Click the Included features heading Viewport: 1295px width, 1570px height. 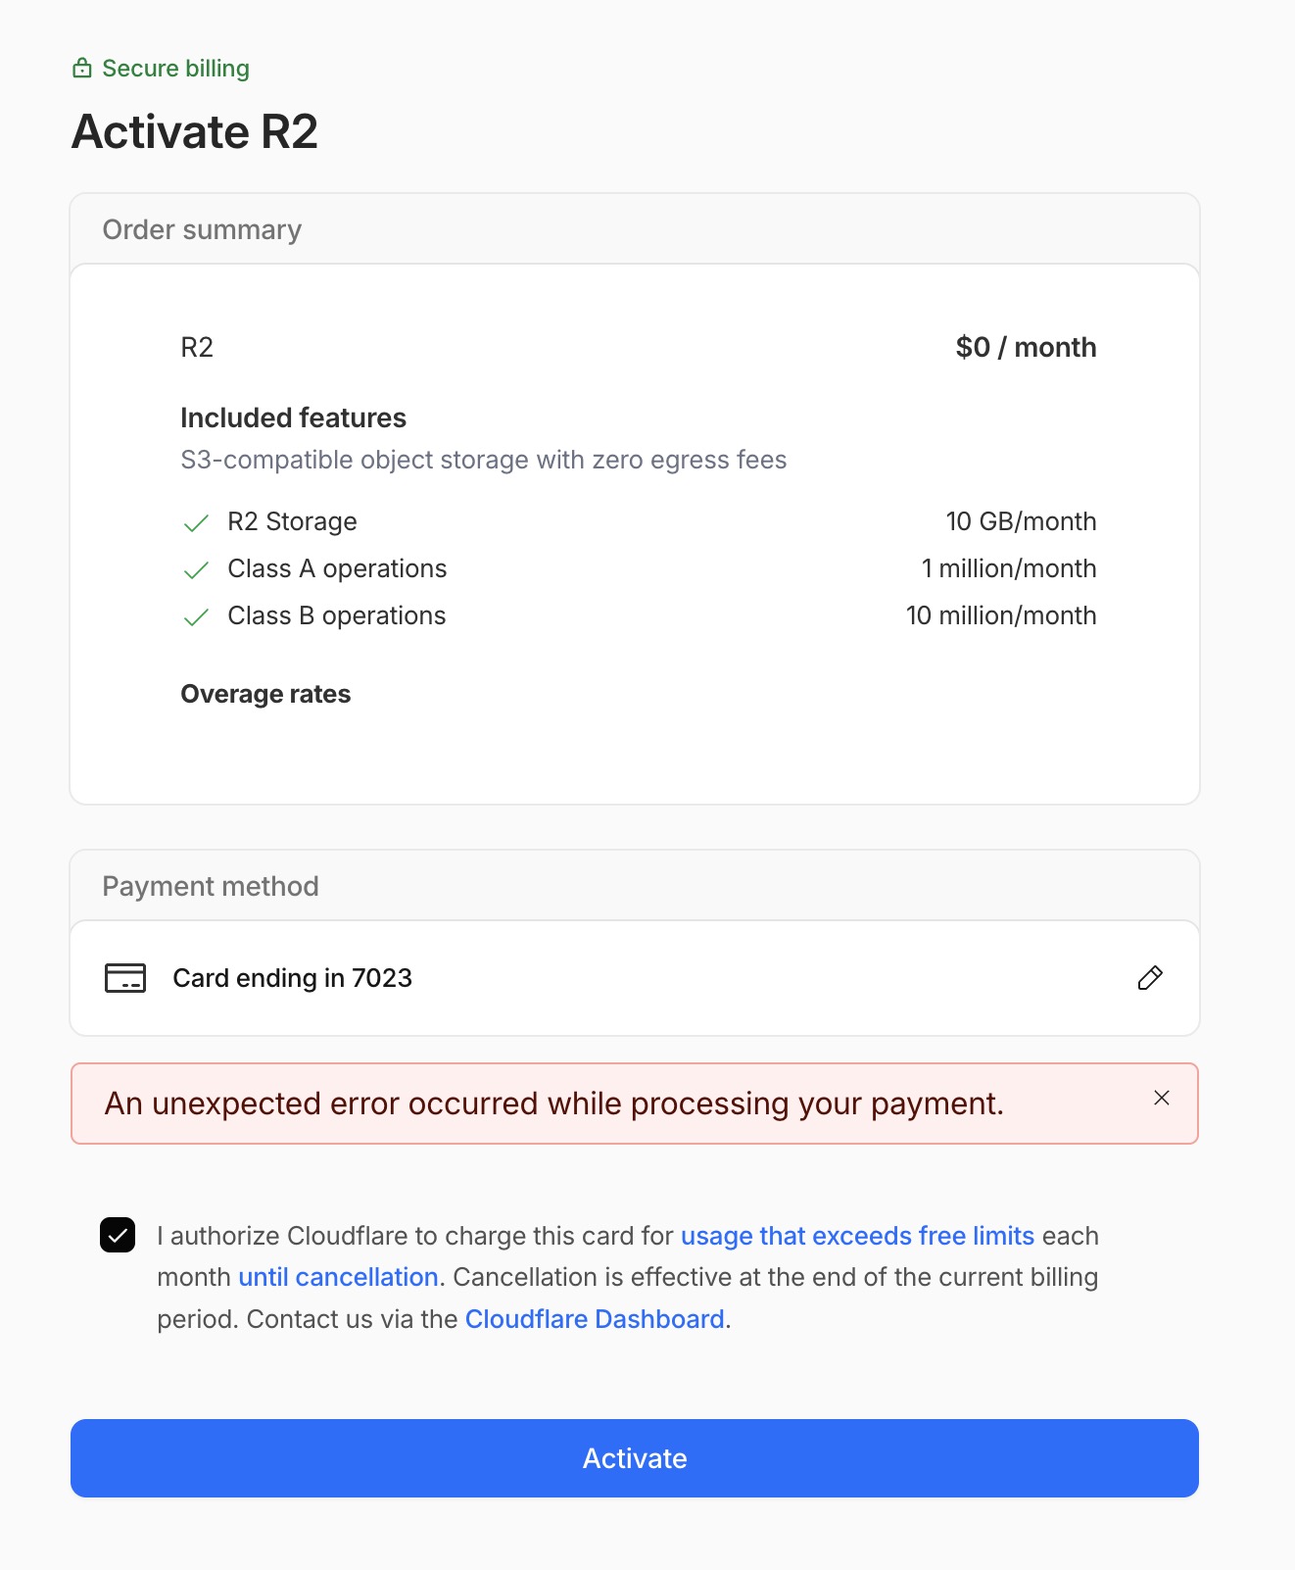pos(294,417)
